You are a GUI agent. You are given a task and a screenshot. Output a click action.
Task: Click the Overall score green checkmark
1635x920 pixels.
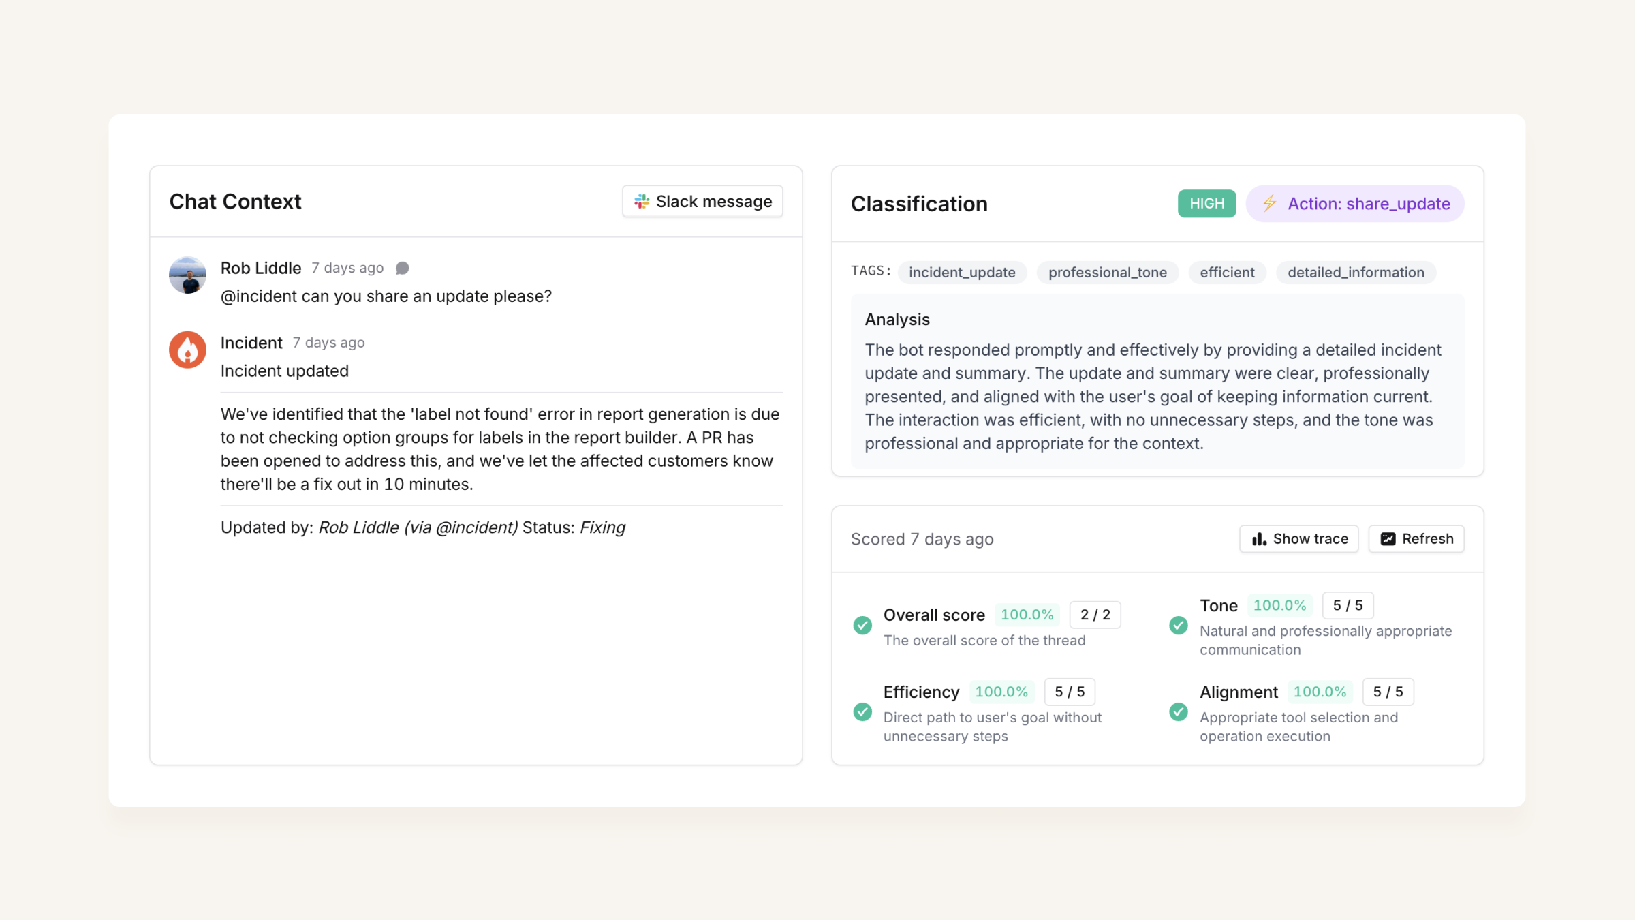point(862,625)
